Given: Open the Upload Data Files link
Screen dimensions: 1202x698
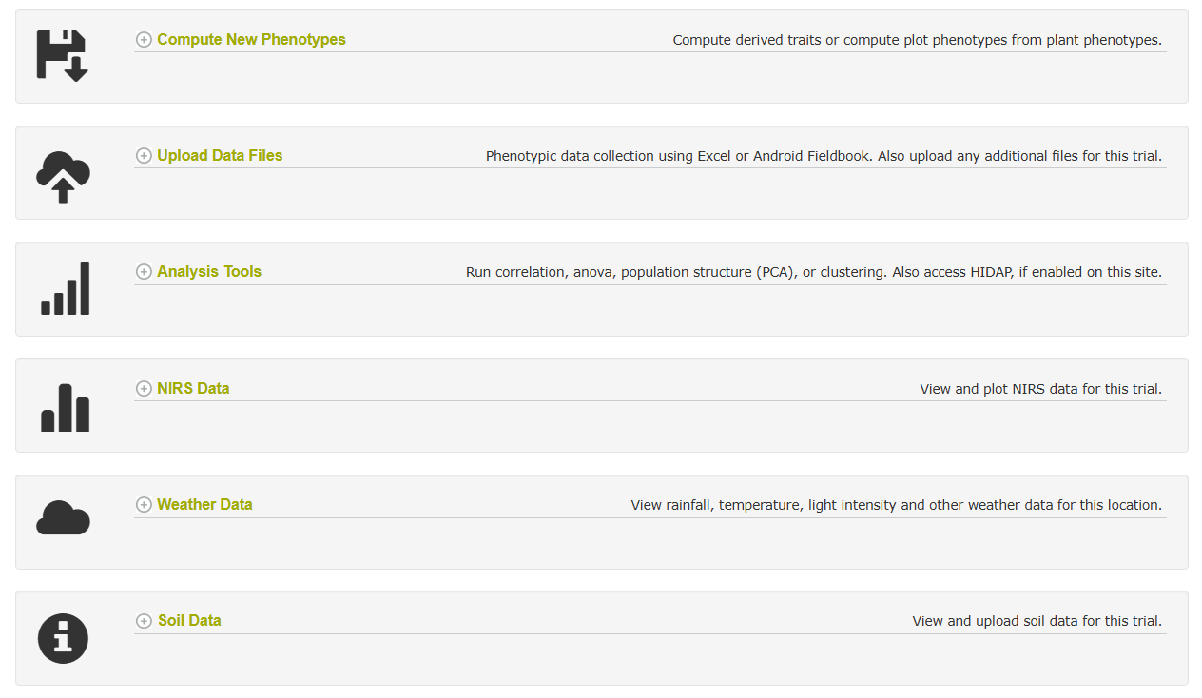Looking at the screenshot, I should [220, 156].
